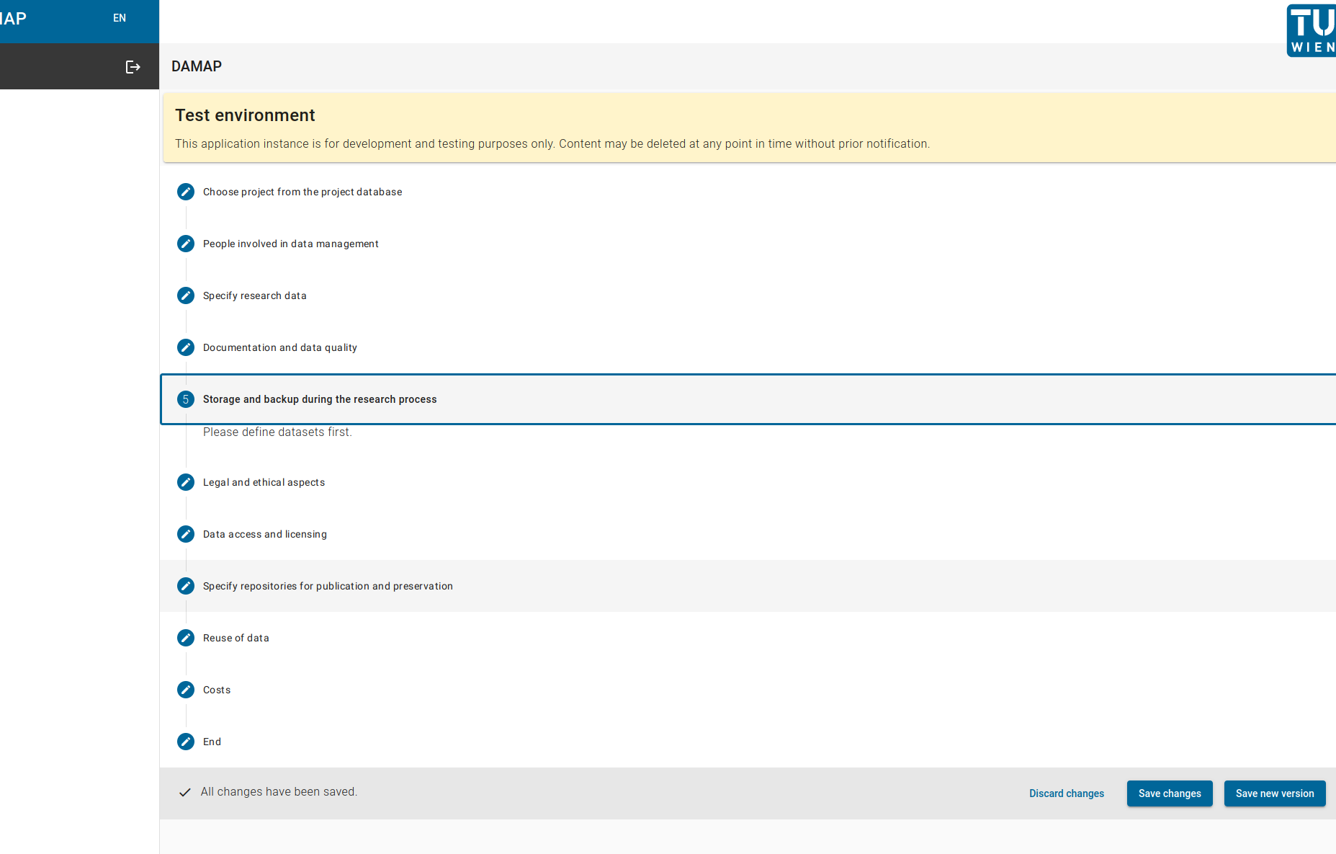Click step 5 number circle icon
Viewport: 1336px width, 854px height.
[186, 399]
